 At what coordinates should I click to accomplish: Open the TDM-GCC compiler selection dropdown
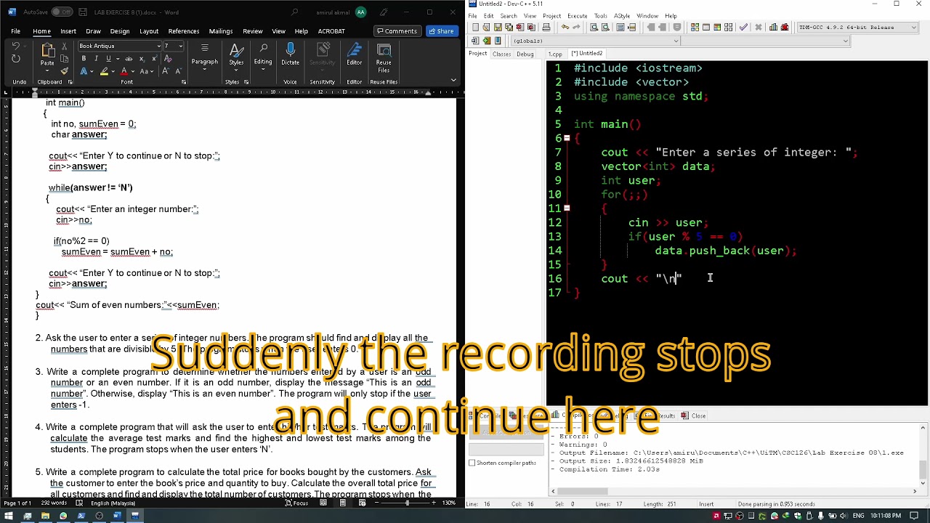point(914,27)
